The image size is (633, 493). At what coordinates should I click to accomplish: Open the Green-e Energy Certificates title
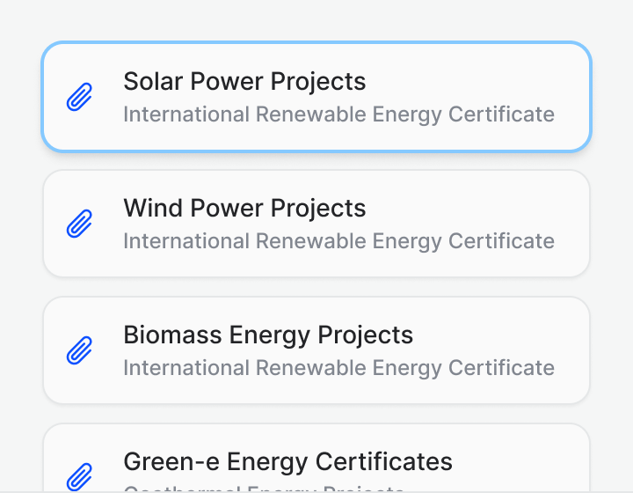pos(287,461)
